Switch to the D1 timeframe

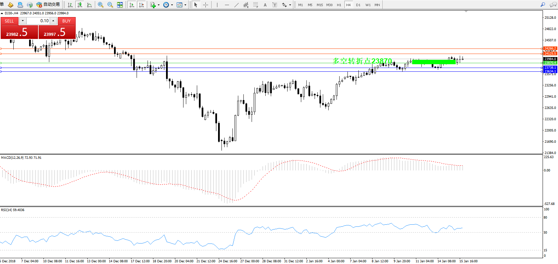click(x=358, y=5)
